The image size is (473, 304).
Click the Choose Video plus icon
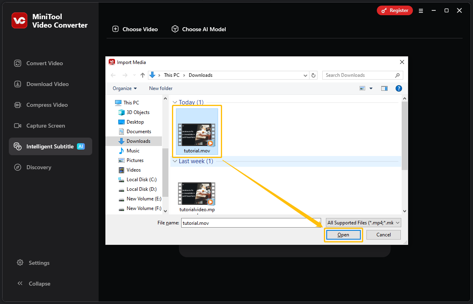pyautogui.click(x=115, y=29)
